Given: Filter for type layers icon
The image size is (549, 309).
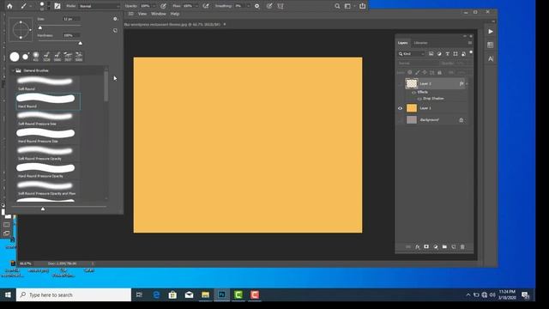Looking at the screenshot, I should click(447, 54).
